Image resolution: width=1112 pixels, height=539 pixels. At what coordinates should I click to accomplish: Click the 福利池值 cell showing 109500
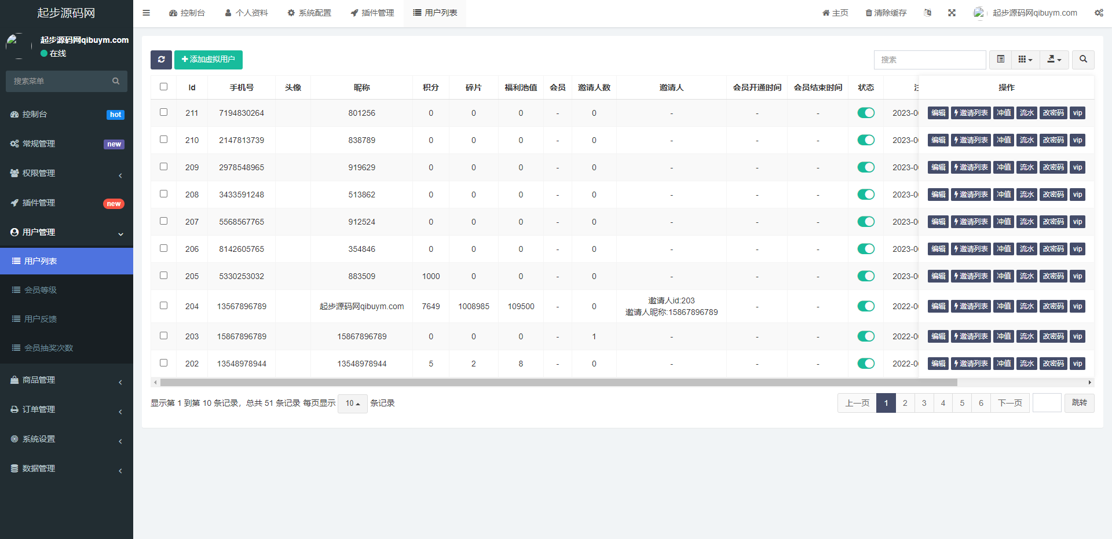pyautogui.click(x=521, y=306)
